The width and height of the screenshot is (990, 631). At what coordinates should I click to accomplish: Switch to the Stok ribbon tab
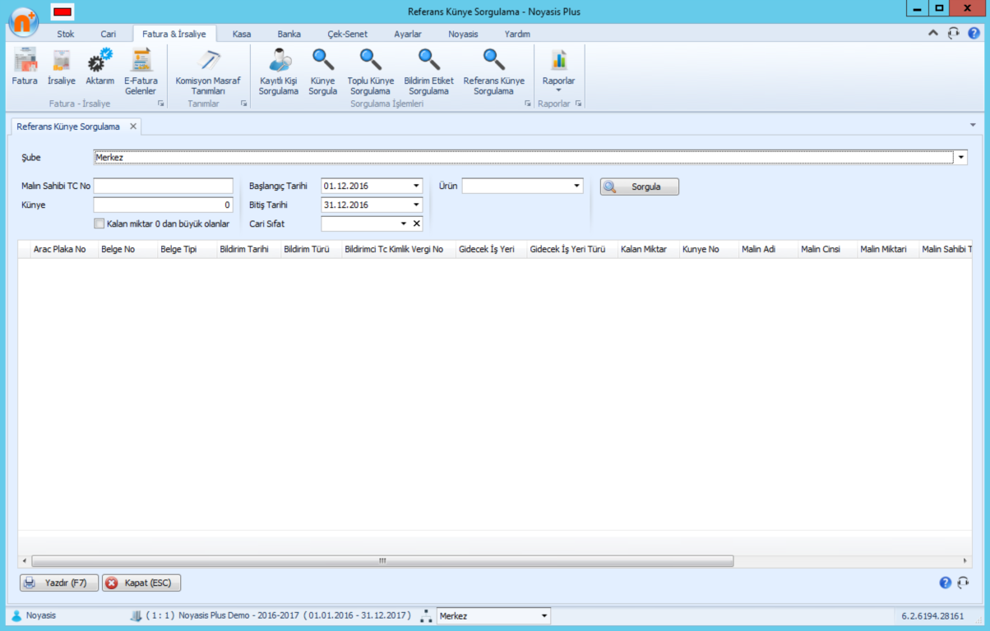pos(66,35)
